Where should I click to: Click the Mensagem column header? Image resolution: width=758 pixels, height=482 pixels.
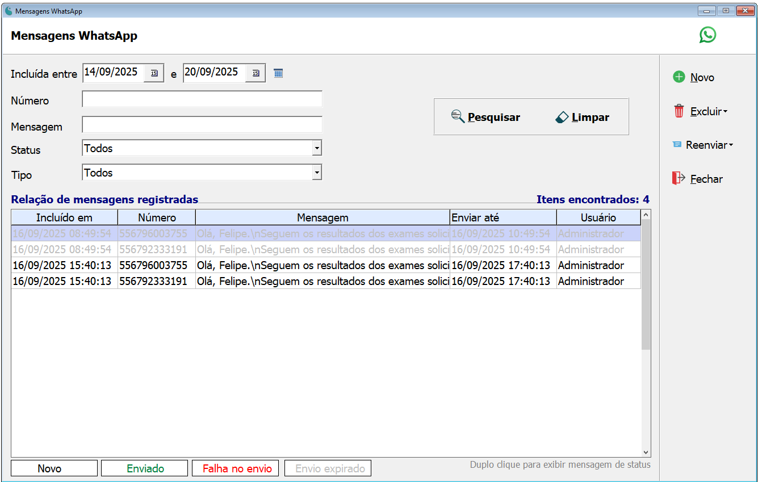(x=323, y=217)
